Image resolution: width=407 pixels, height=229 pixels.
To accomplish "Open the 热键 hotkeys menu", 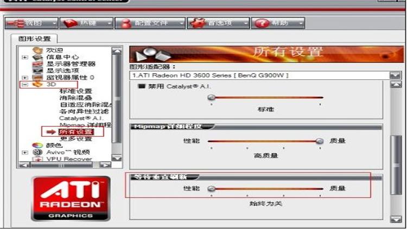I will pos(86,23).
